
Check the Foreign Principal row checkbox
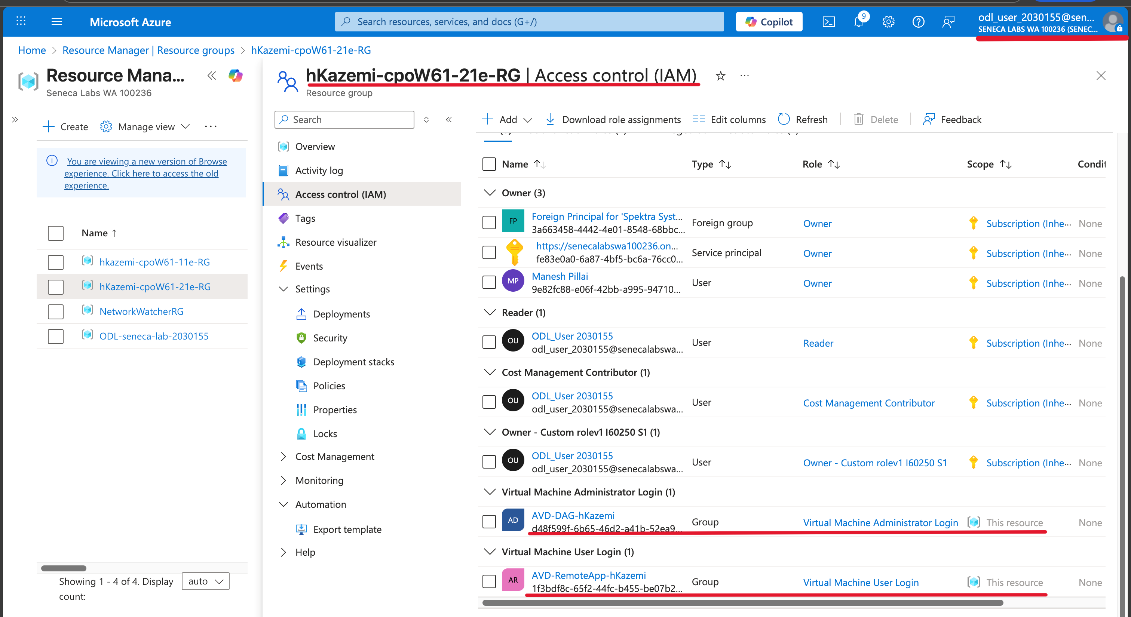pos(489,222)
